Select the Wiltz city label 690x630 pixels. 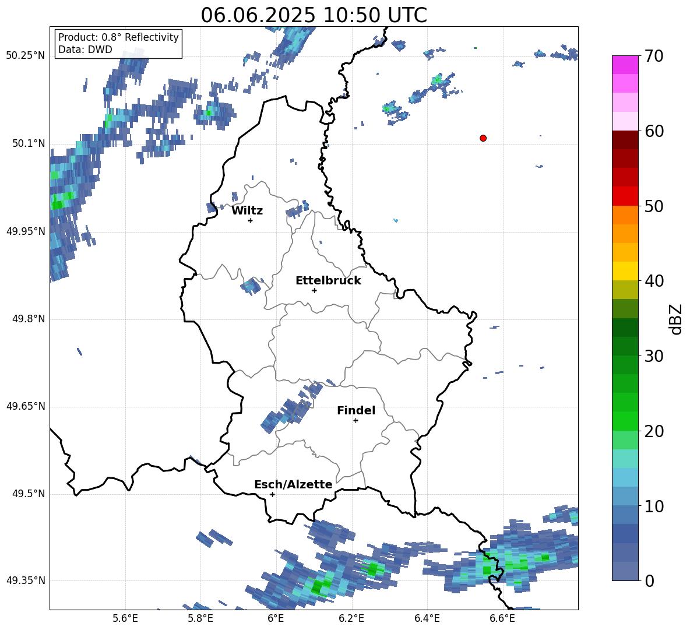[x=247, y=211]
